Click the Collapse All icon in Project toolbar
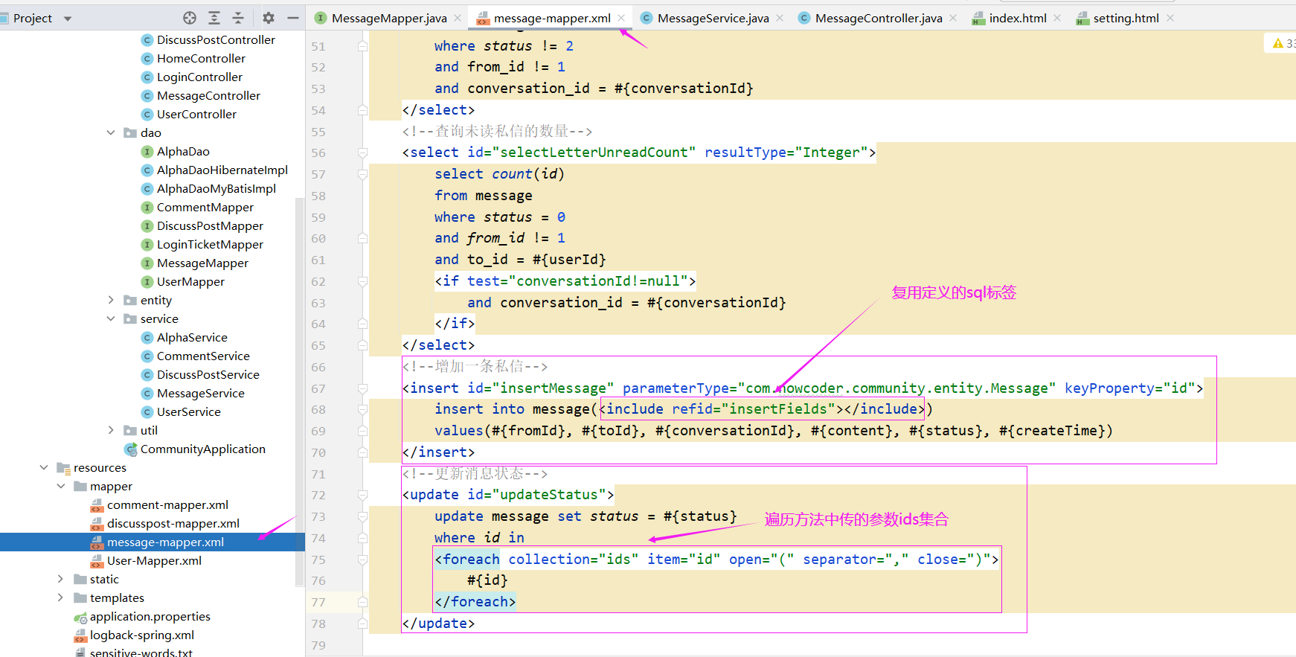 click(238, 18)
